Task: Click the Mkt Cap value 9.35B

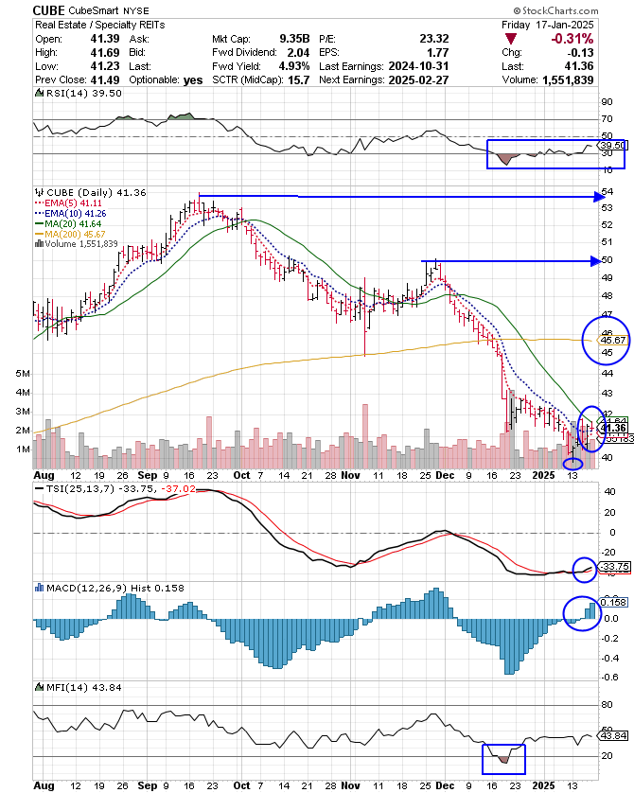Action: click(x=294, y=39)
